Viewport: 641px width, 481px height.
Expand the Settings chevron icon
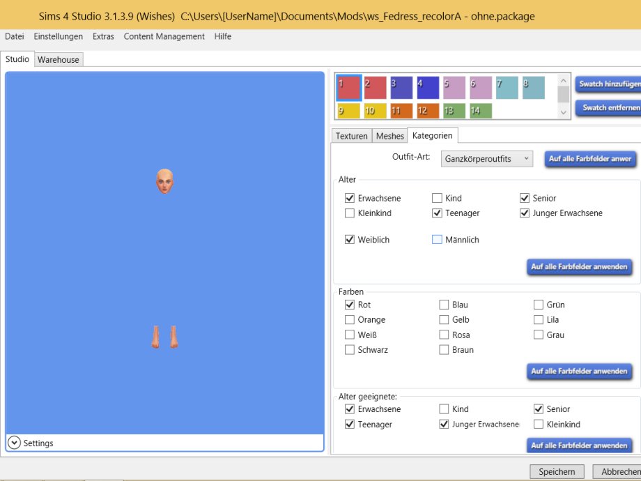tap(14, 443)
